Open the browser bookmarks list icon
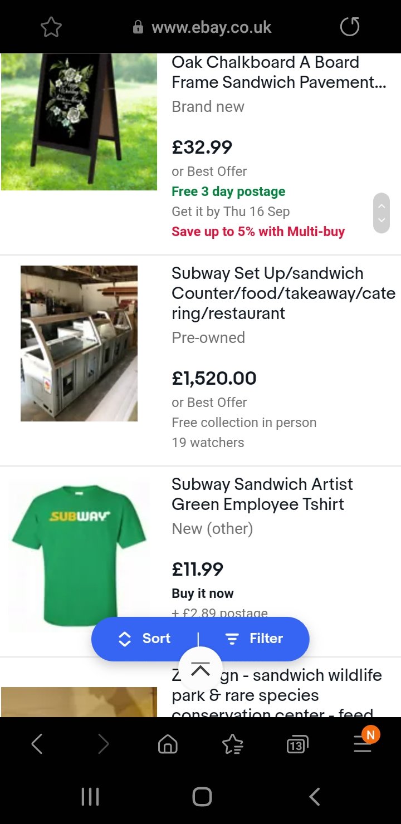 pos(232,744)
